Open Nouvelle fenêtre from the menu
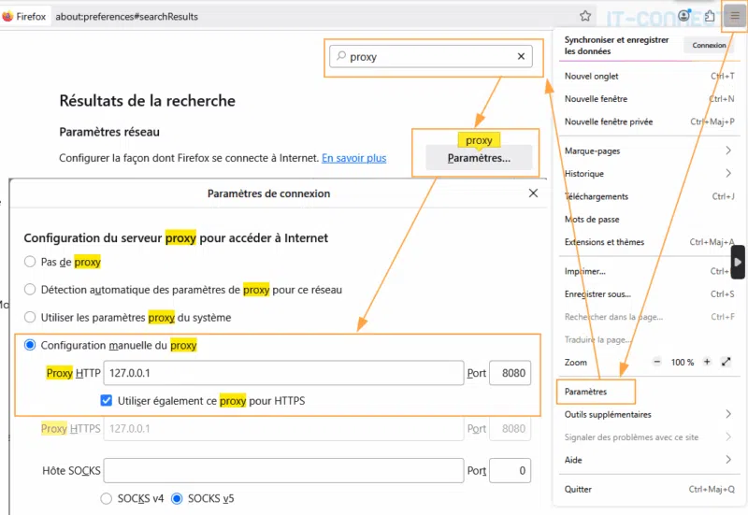The width and height of the screenshot is (748, 515). click(649, 99)
